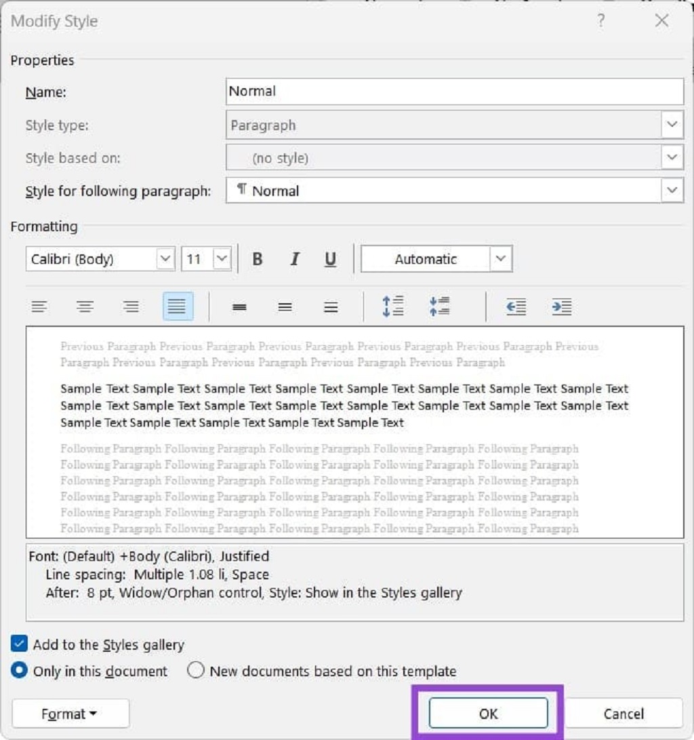Viewport: 694px width, 740px height.
Task: Click the justify alignment icon
Action: click(178, 307)
